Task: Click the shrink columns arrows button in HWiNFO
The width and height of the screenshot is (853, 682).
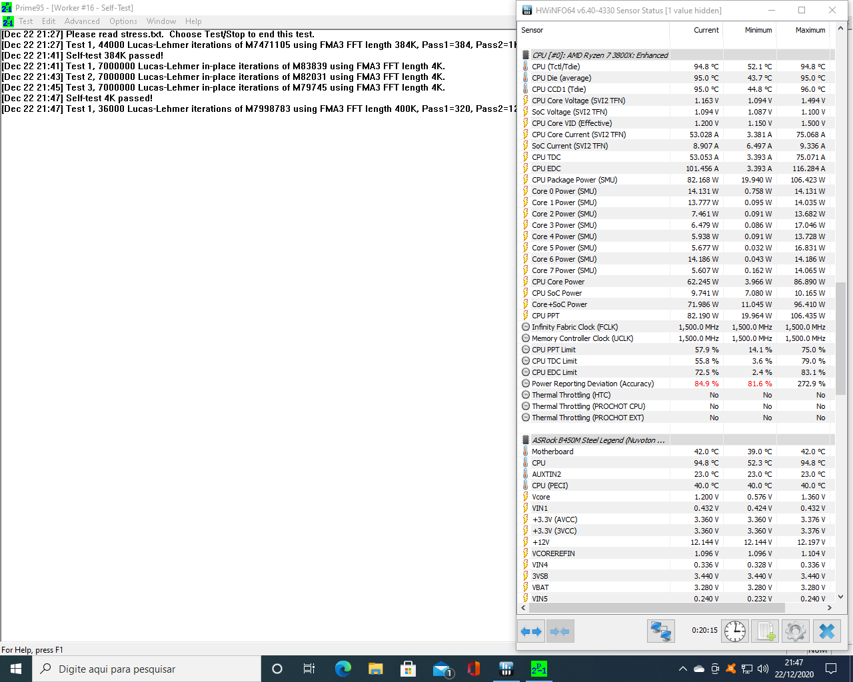Action: (560, 631)
